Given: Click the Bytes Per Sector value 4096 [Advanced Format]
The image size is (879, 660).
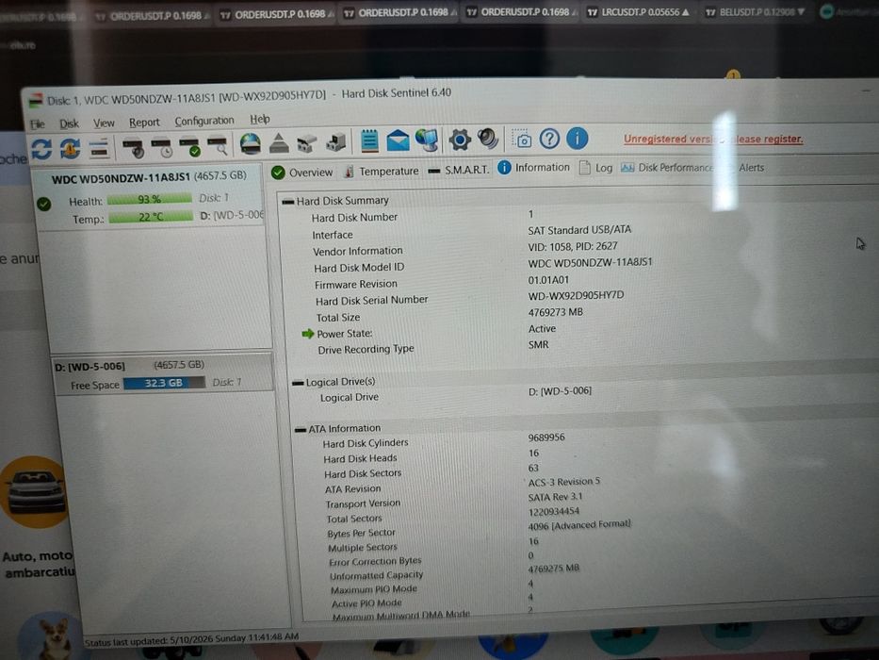Looking at the screenshot, I should click(579, 525).
